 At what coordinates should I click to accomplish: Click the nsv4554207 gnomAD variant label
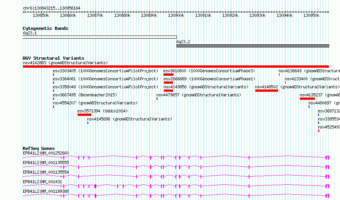(95, 103)
